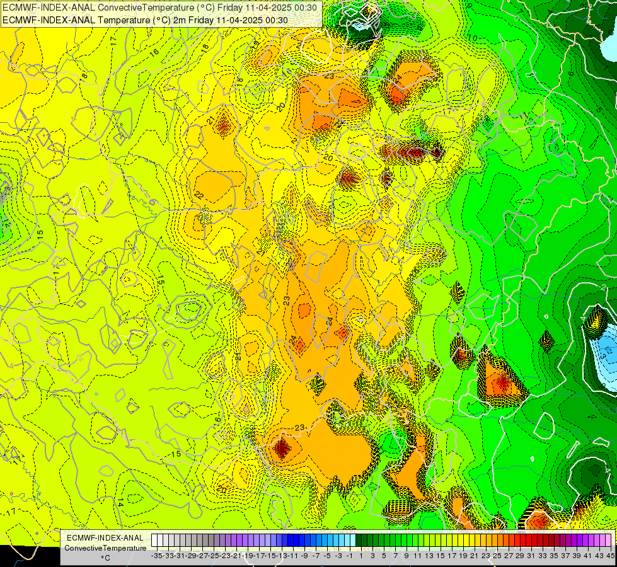Click the 45 legend scale value
The width and height of the screenshot is (617, 567).
click(x=610, y=556)
